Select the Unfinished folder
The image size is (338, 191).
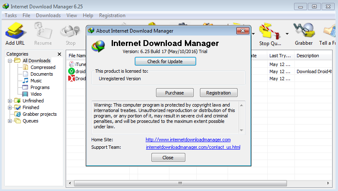tap(33, 101)
